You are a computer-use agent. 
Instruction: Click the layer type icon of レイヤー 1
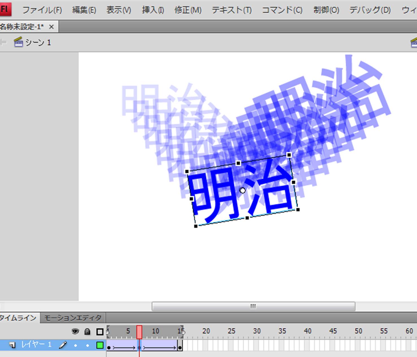coord(12,345)
